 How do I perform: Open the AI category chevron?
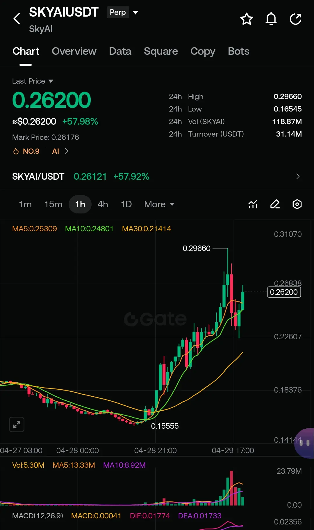[67, 151]
